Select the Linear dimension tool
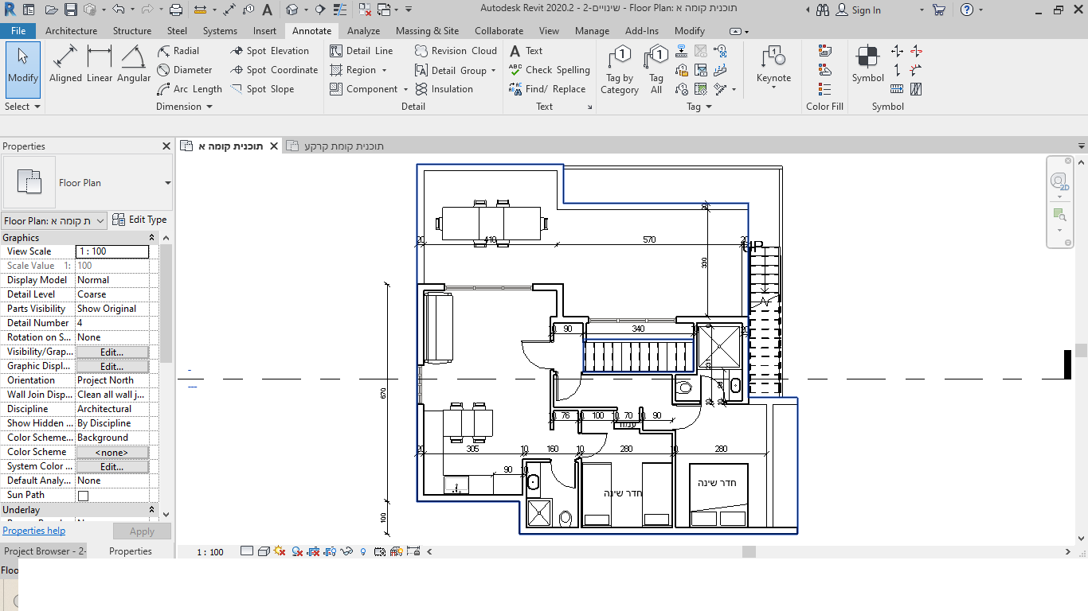The image size is (1088, 611). (x=100, y=64)
